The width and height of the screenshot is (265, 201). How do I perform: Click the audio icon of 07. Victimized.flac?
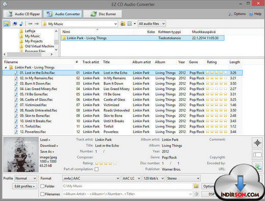click(16, 105)
